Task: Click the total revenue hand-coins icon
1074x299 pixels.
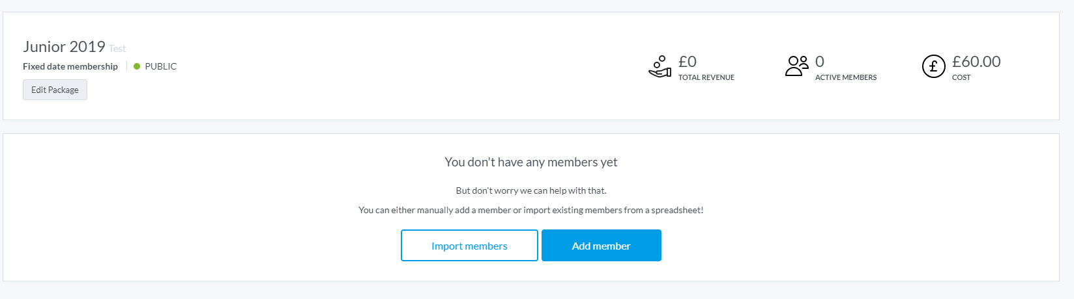Action: tap(660, 66)
